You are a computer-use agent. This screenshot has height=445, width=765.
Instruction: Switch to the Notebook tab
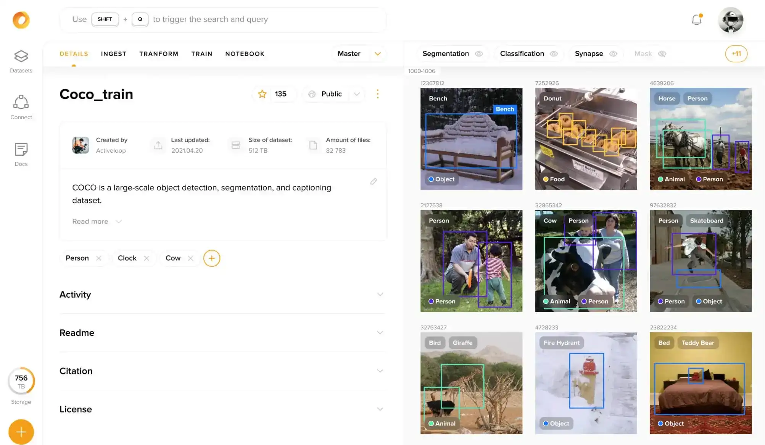point(245,54)
